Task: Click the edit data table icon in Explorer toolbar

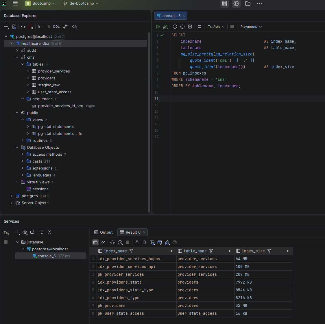Action: [48, 27]
